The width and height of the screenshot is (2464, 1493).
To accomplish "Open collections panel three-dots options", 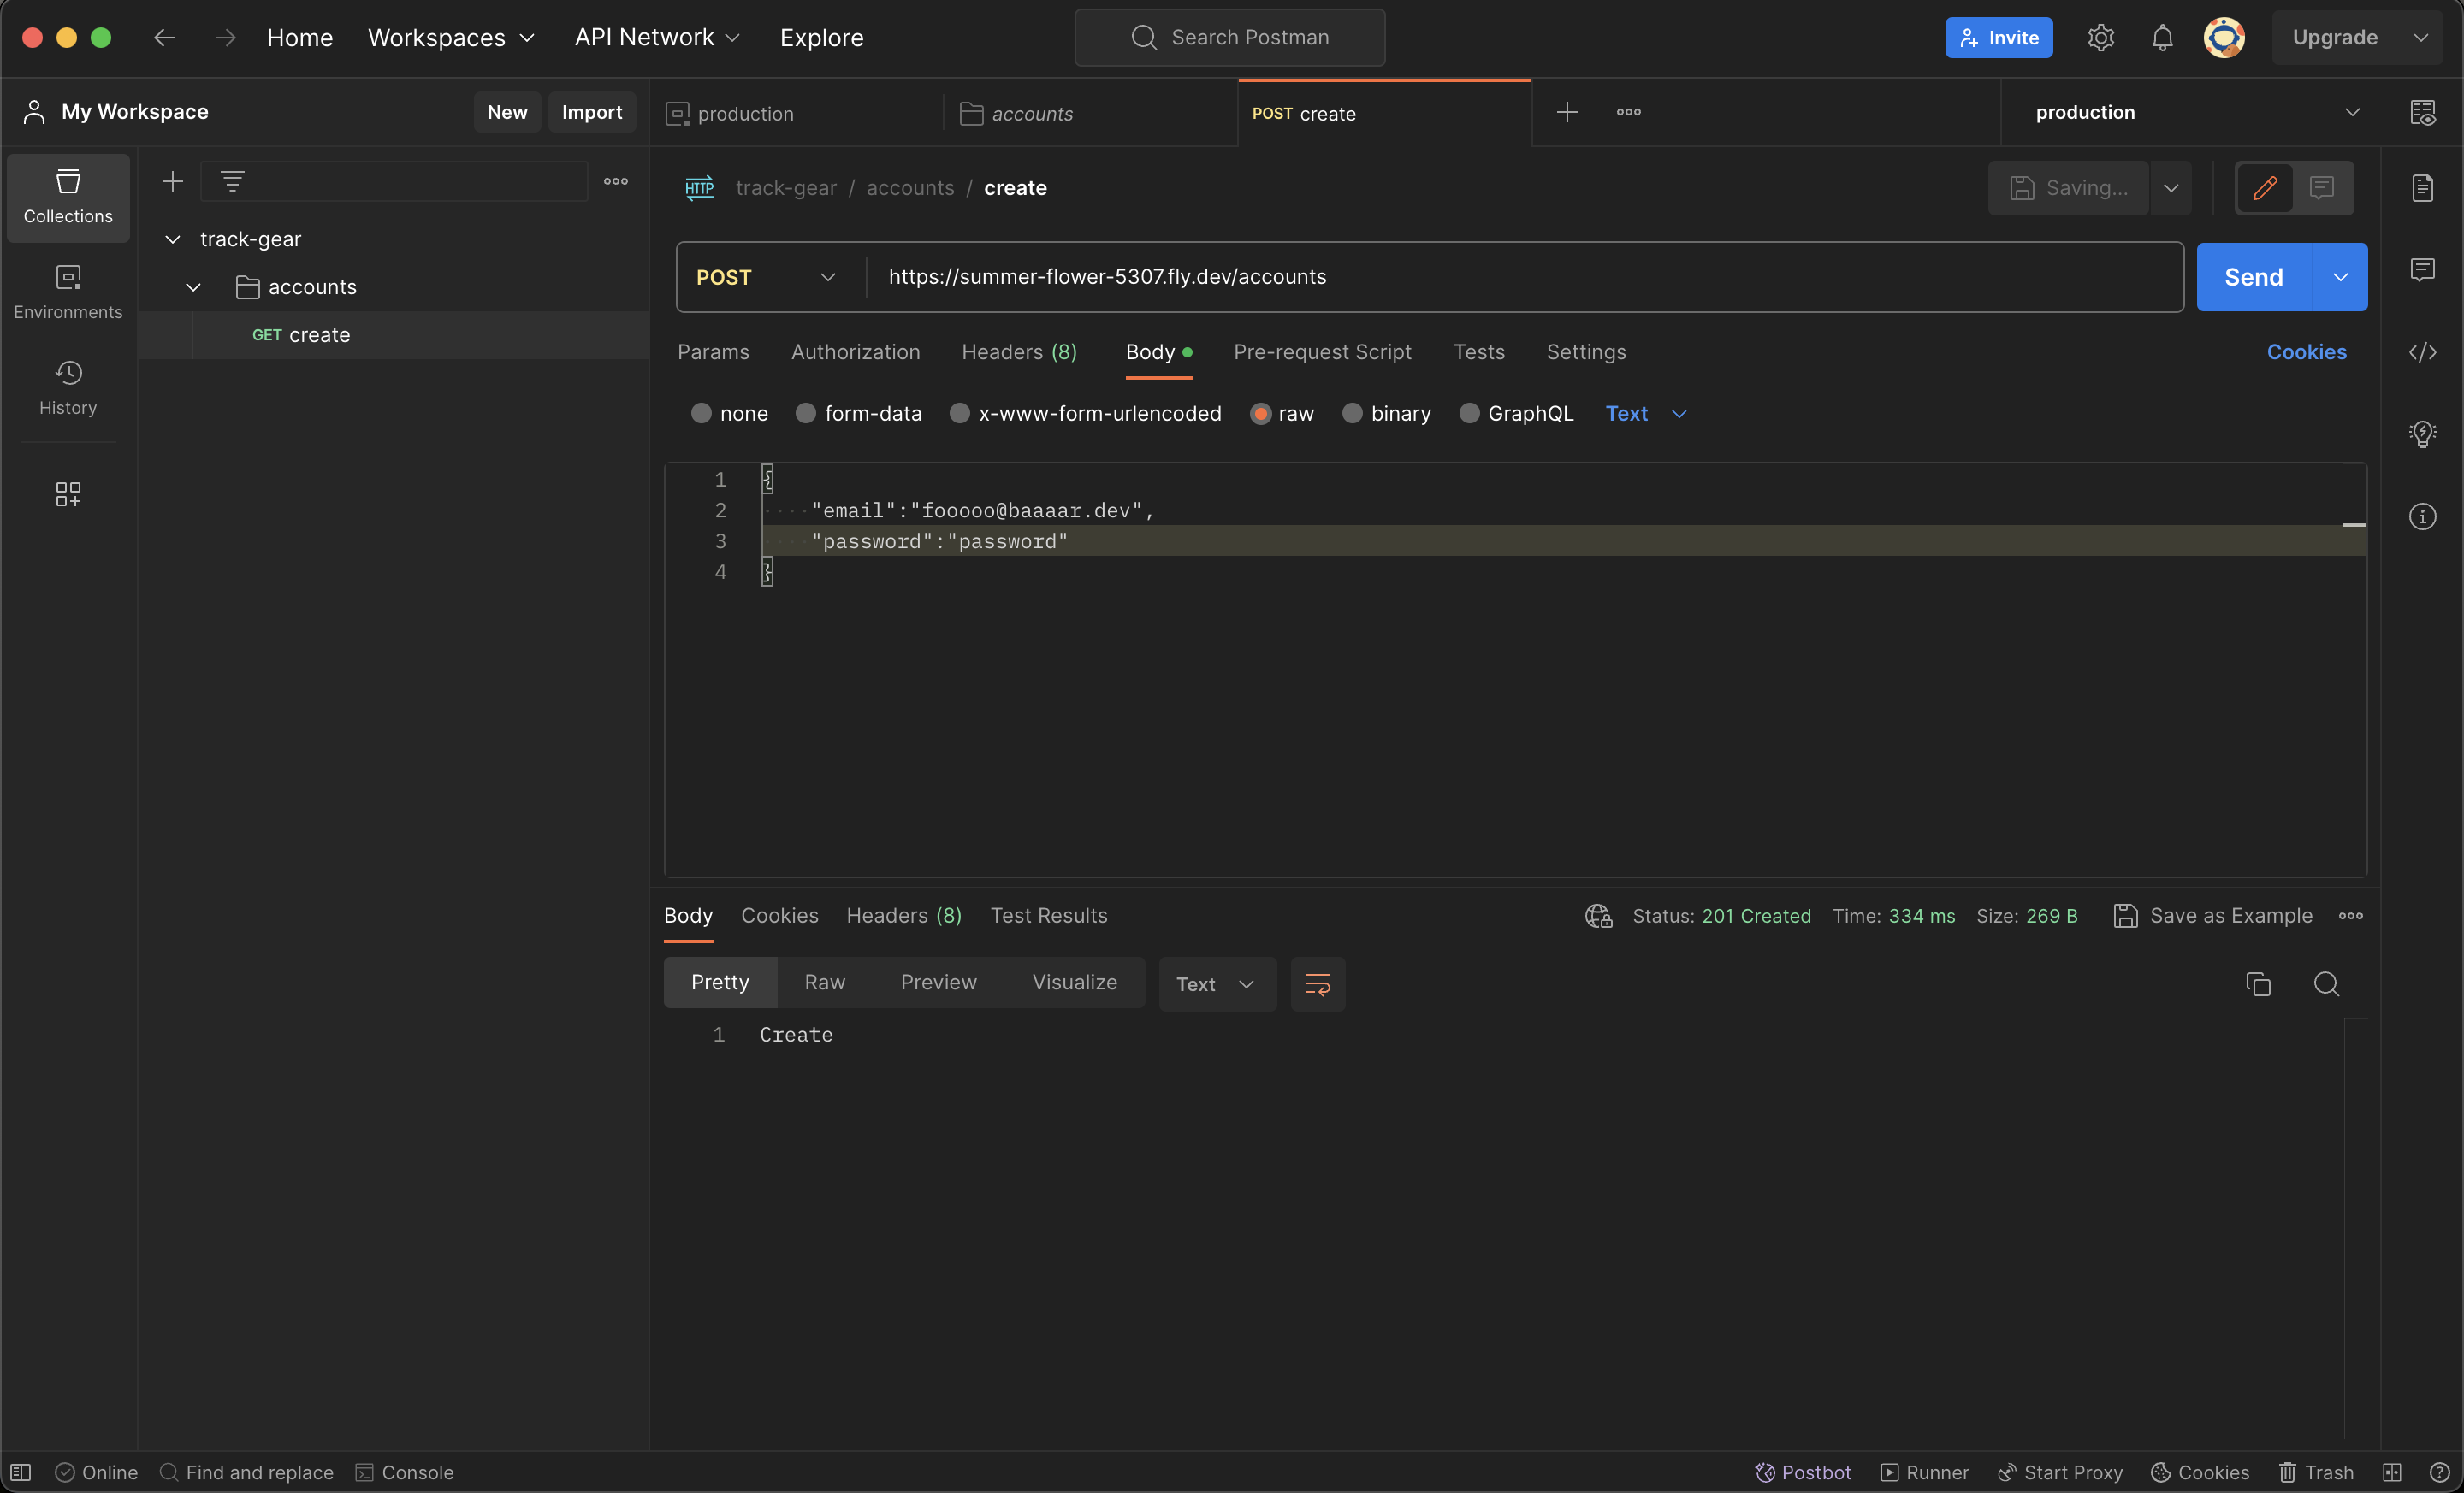I will tap(616, 181).
